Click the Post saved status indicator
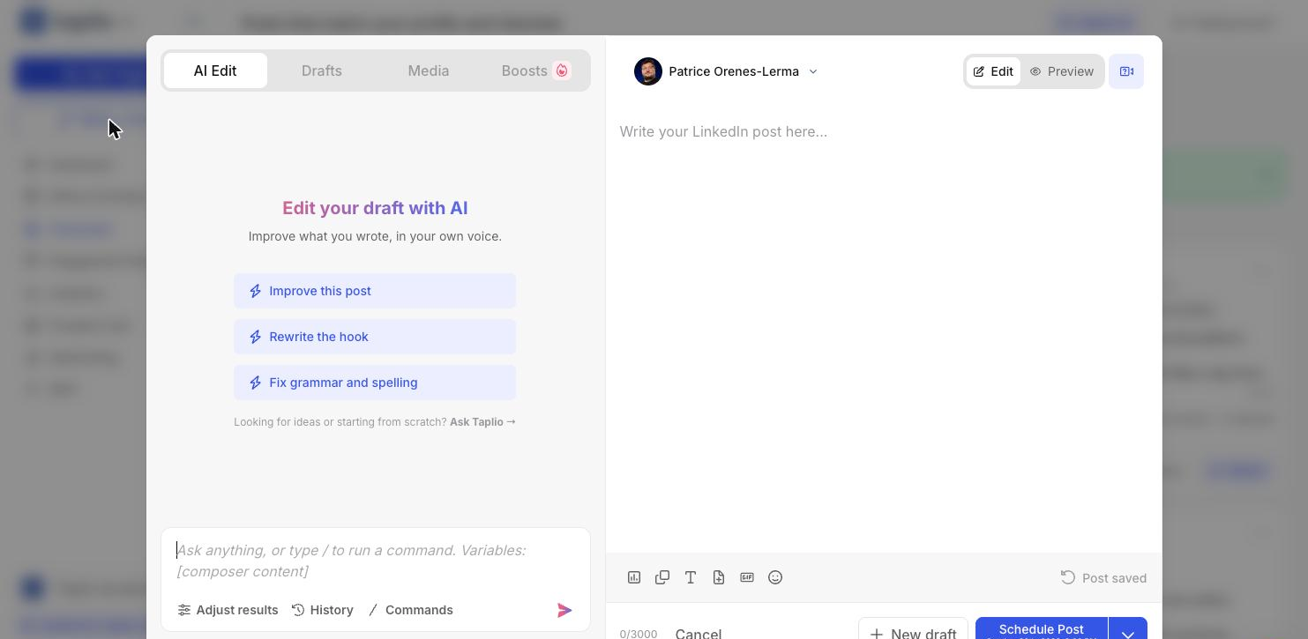This screenshot has height=639, width=1308. 1103,578
